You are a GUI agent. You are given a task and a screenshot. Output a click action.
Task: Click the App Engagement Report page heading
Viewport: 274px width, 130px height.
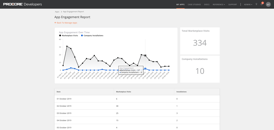72,17
